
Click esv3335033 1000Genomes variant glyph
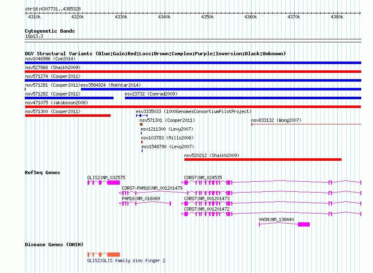(x=142, y=116)
